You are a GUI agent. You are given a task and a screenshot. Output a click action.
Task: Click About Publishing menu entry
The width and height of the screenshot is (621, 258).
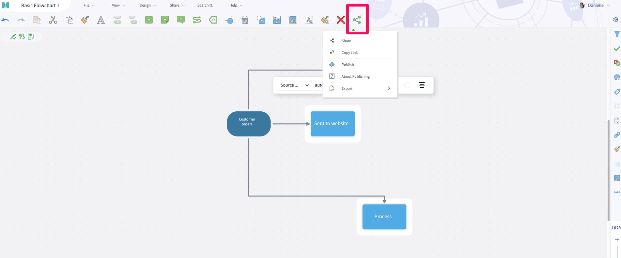[355, 76]
